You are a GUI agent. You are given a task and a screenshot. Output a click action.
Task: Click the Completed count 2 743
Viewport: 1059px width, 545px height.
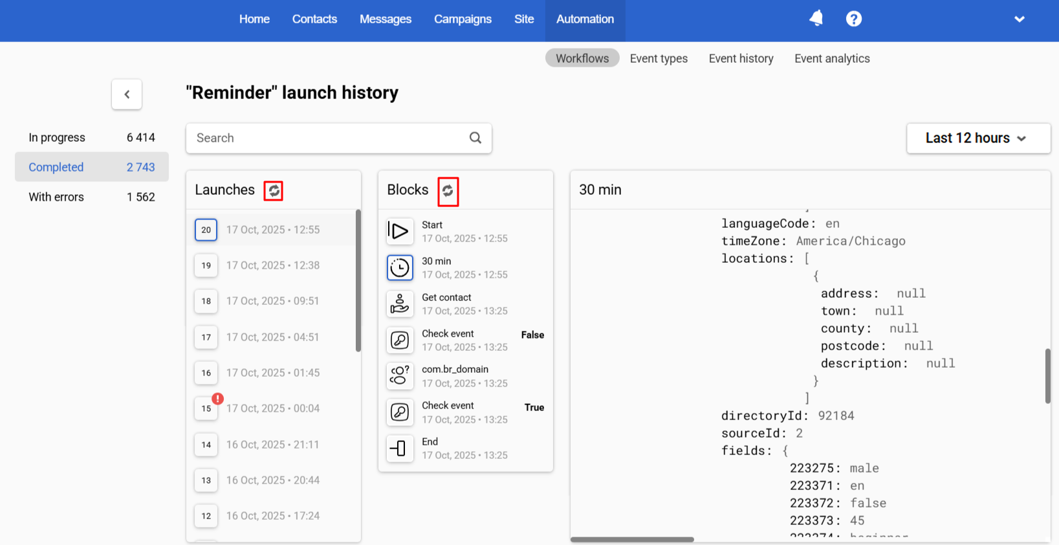pyautogui.click(x=140, y=167)
